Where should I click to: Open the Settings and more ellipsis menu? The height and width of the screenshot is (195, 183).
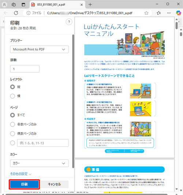169,13
